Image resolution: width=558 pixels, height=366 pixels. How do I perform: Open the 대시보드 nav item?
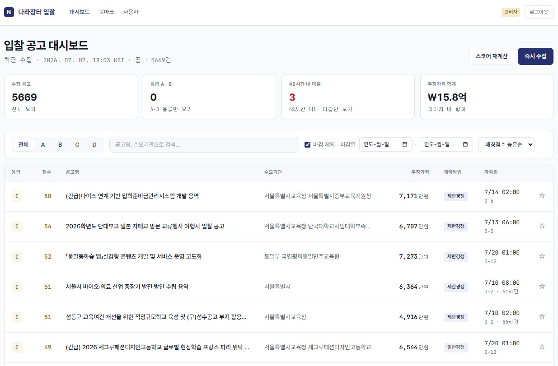[80, 12]
